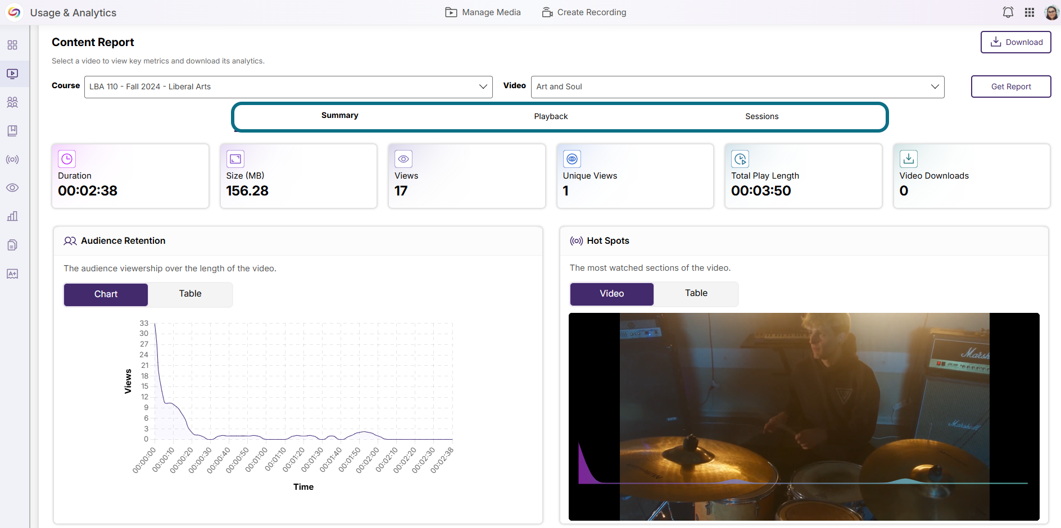Click the Duration value 00:02:38
Viewport: 1061px width, 528px height.
click(x=88, y=191)
